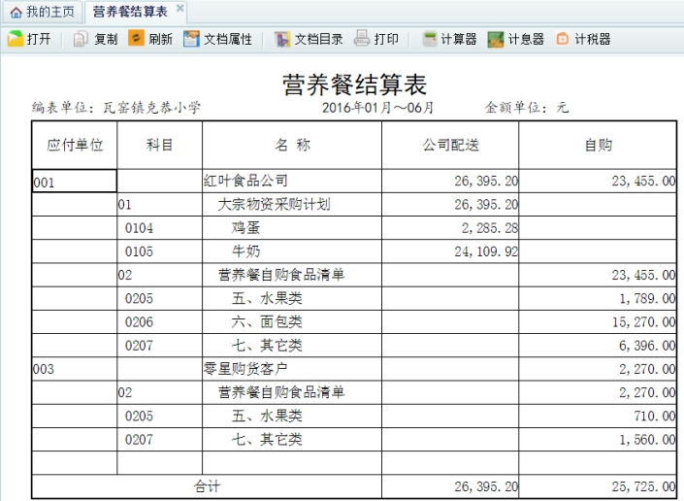Click the 文档属性 button label

click(x=228, y=39)
